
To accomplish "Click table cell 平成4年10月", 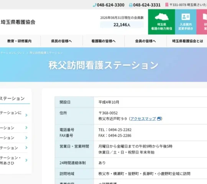I will [x=109, y=102].
